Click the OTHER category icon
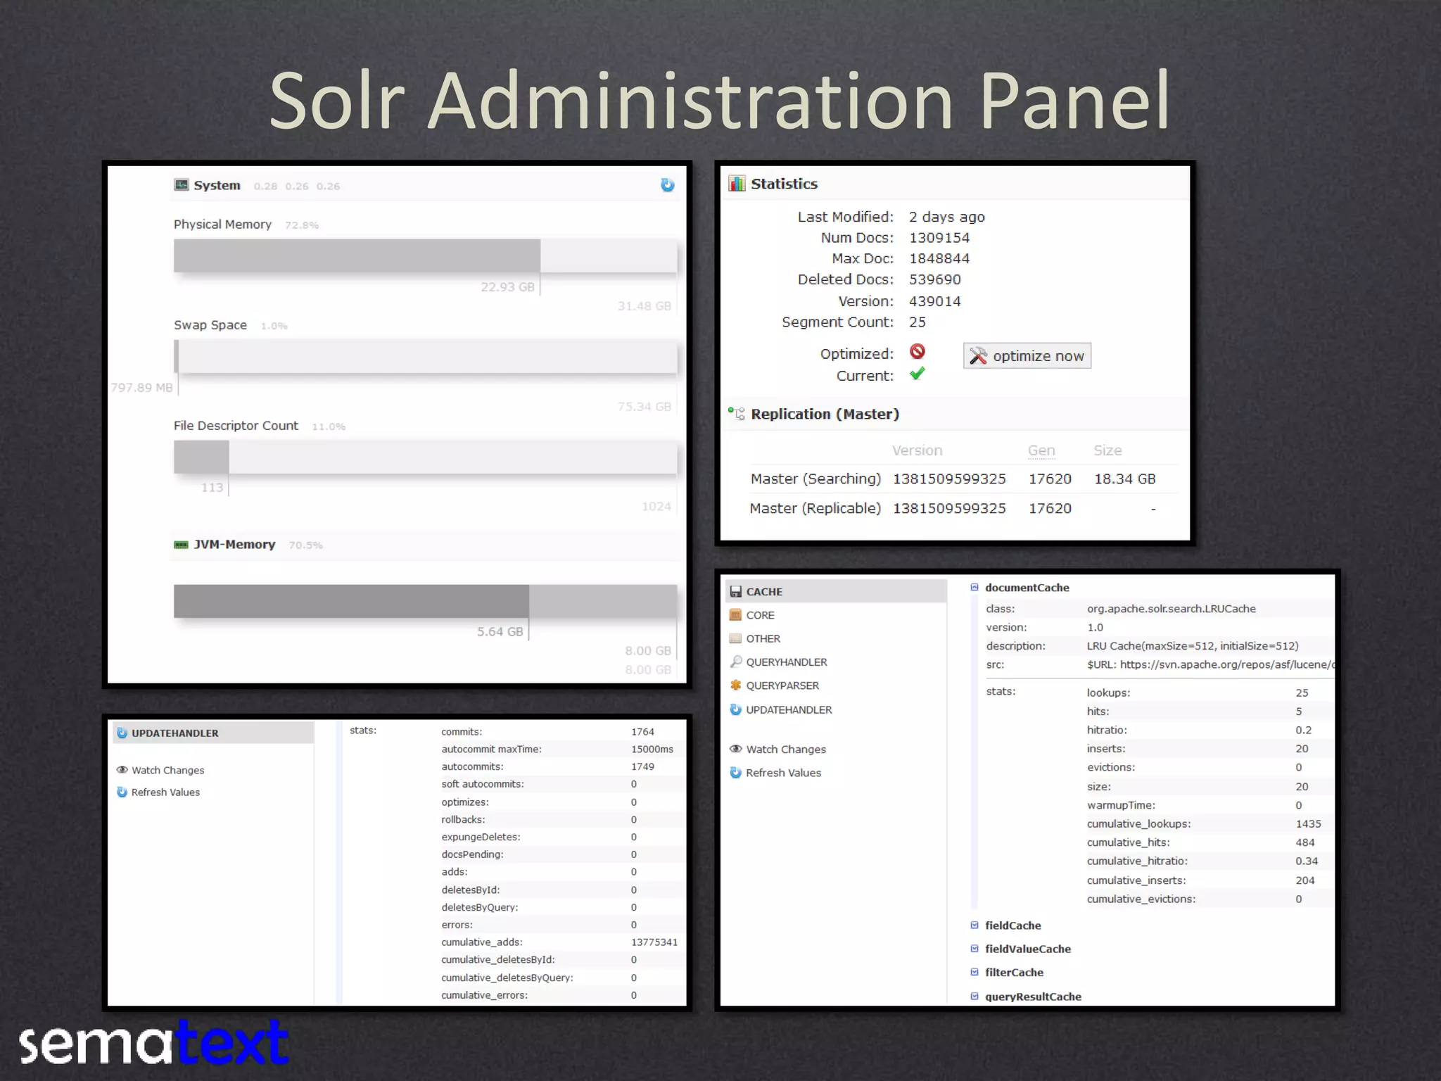This screenshot has width=1441, height=1081. pos(736,638)
